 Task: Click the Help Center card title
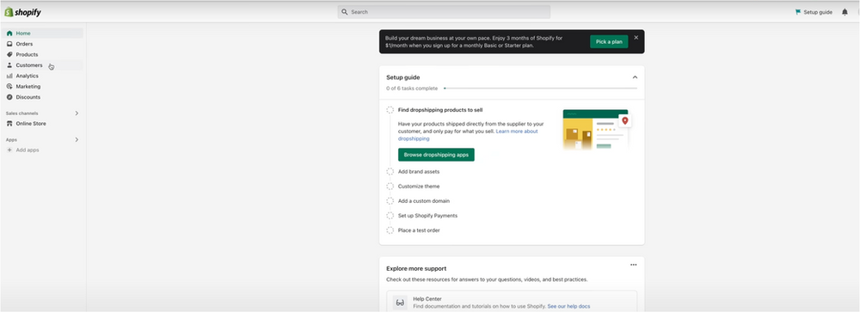[427, 299]
